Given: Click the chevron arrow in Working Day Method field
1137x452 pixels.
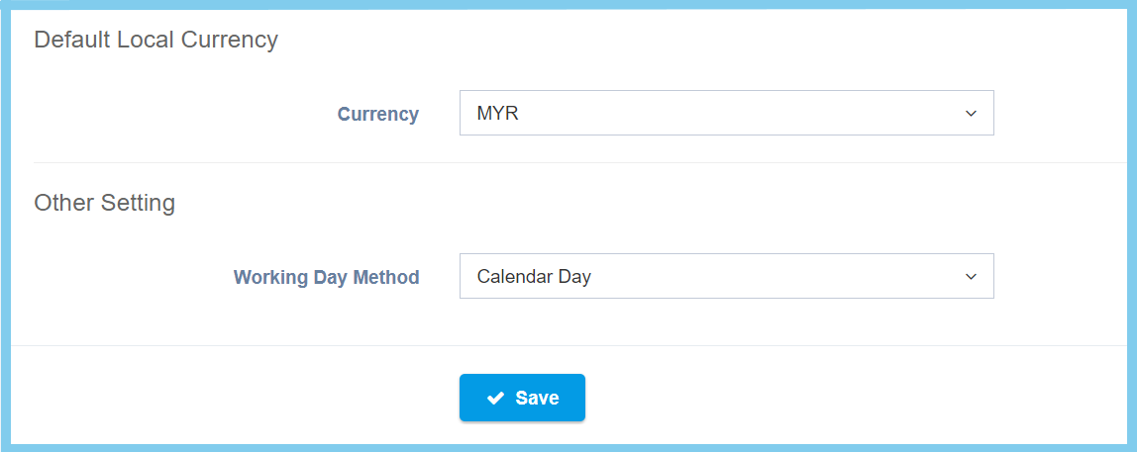Looking at the screenshot, I should tap(971, 277).
